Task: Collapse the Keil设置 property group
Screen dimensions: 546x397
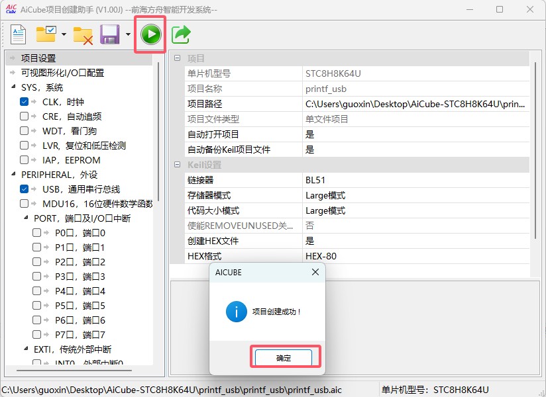Action: coord(177,165)
